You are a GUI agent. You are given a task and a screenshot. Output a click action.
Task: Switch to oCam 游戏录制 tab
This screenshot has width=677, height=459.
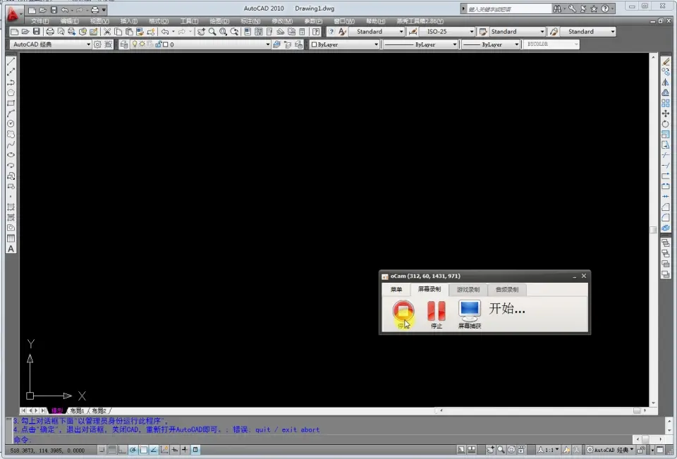(x=468, y=289)
